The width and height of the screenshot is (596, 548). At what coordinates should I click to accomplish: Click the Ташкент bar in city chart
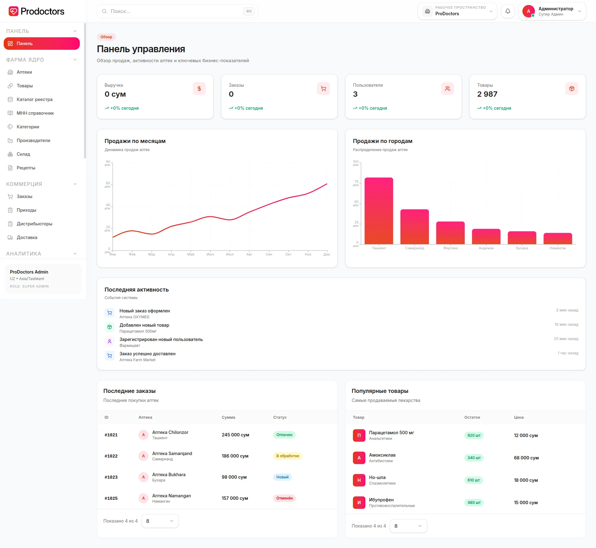click(x=379, y=211)
